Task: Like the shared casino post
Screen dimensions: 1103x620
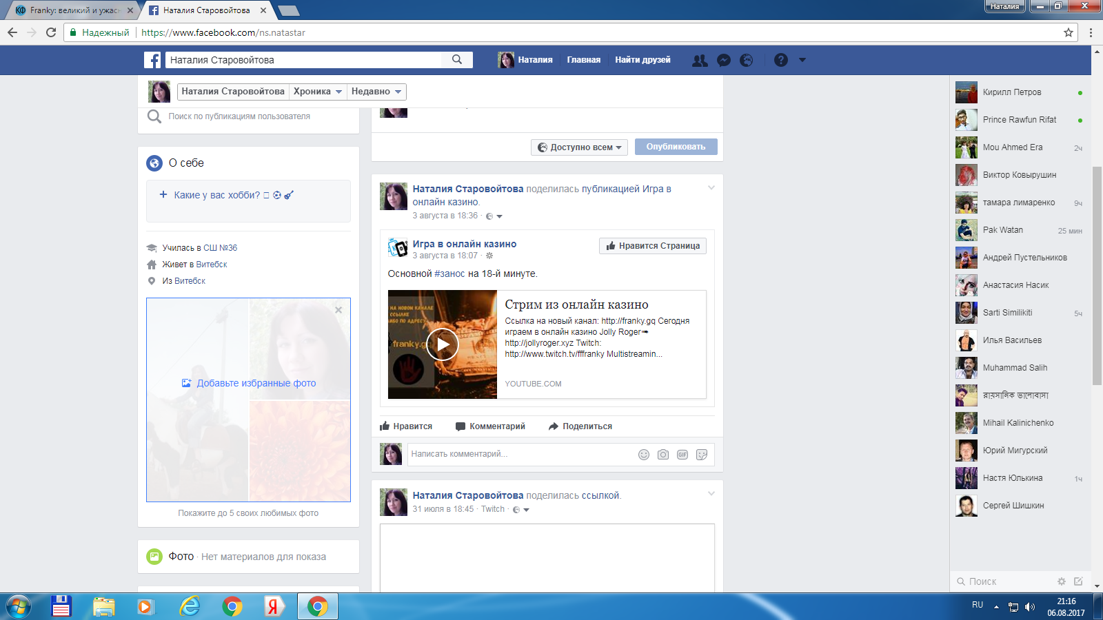Action: pos(406,426)
